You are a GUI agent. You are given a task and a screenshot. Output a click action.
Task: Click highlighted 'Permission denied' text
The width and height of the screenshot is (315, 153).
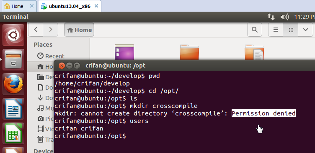coord(263,113)
